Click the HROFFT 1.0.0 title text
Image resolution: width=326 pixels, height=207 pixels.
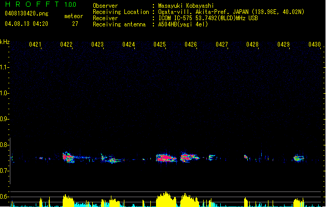[x=41, y=4]
